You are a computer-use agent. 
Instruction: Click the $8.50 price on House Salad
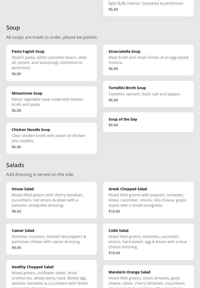click(16, 211)
